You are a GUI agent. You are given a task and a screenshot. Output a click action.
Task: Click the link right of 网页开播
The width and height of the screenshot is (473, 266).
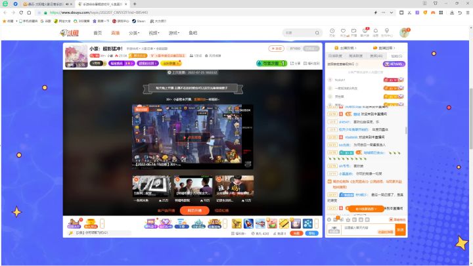click(x=222, y=211)
